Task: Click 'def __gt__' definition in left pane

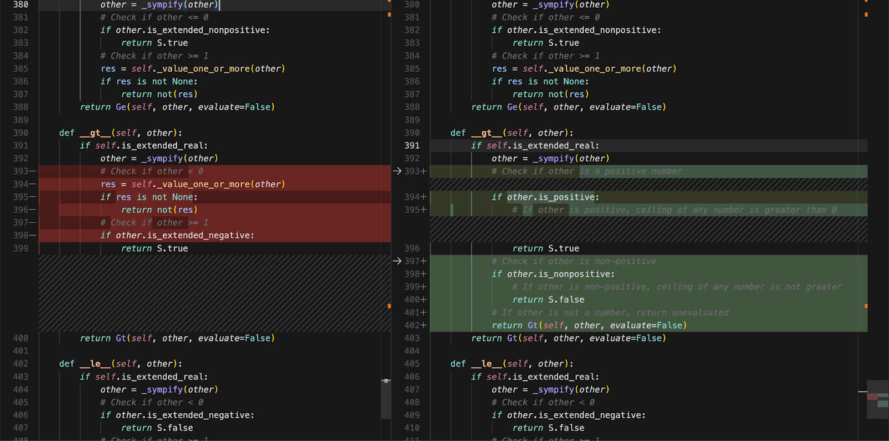Action: pyautogui.click(x=121, y=133)
